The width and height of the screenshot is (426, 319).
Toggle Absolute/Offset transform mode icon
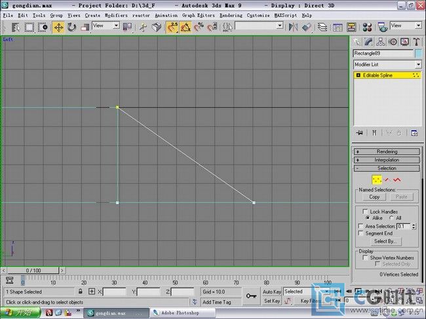click(x=92, y=291)
